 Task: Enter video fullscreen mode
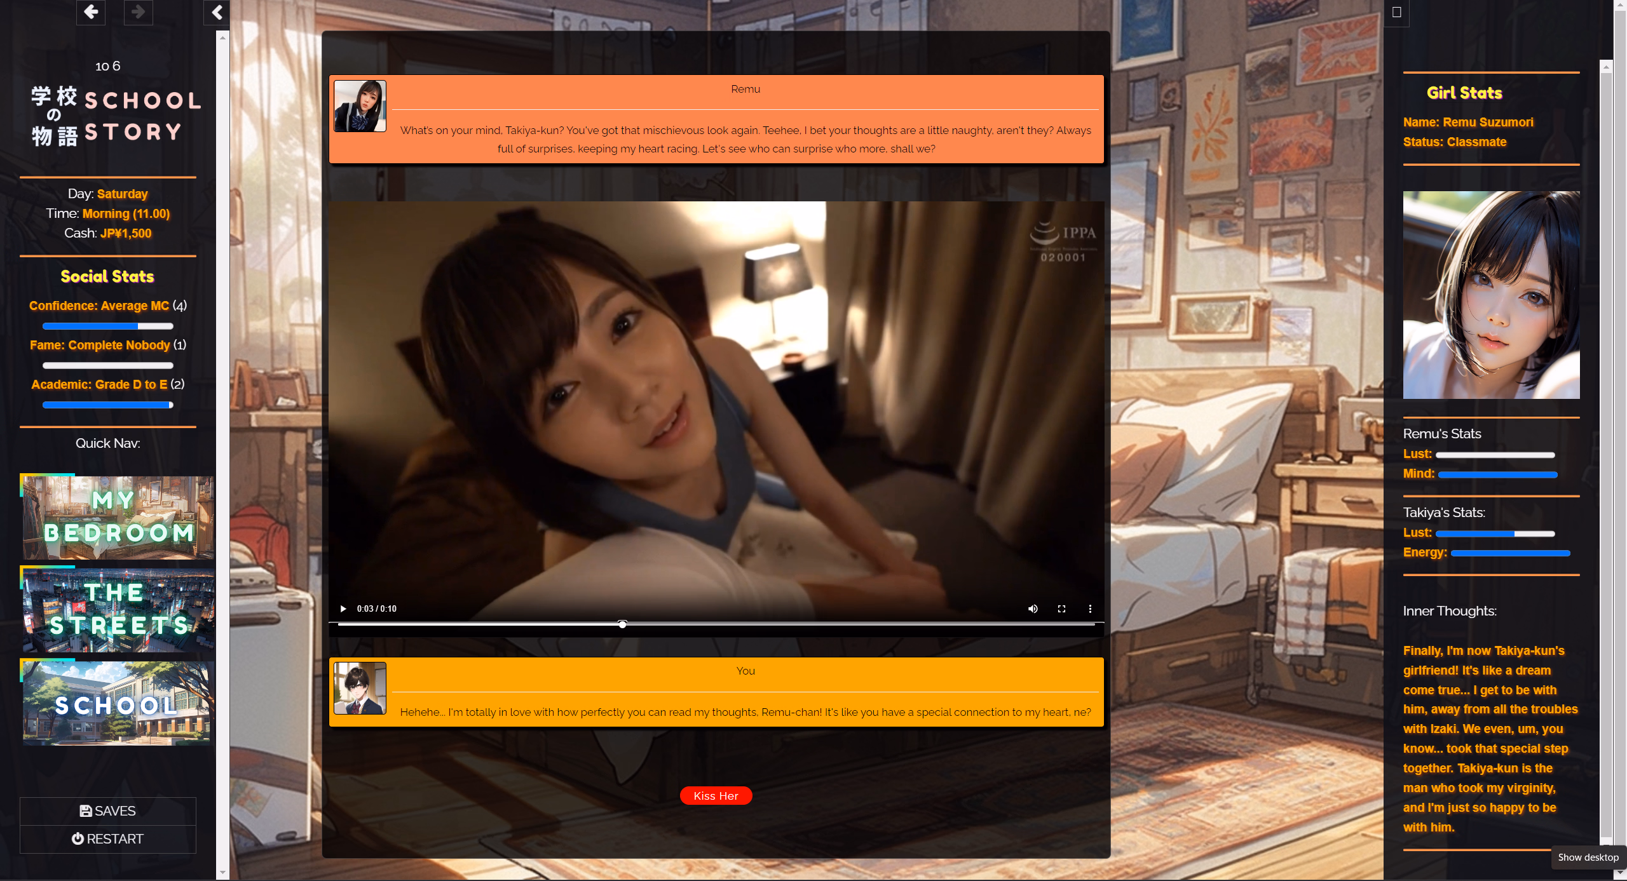click(1061, 609)
